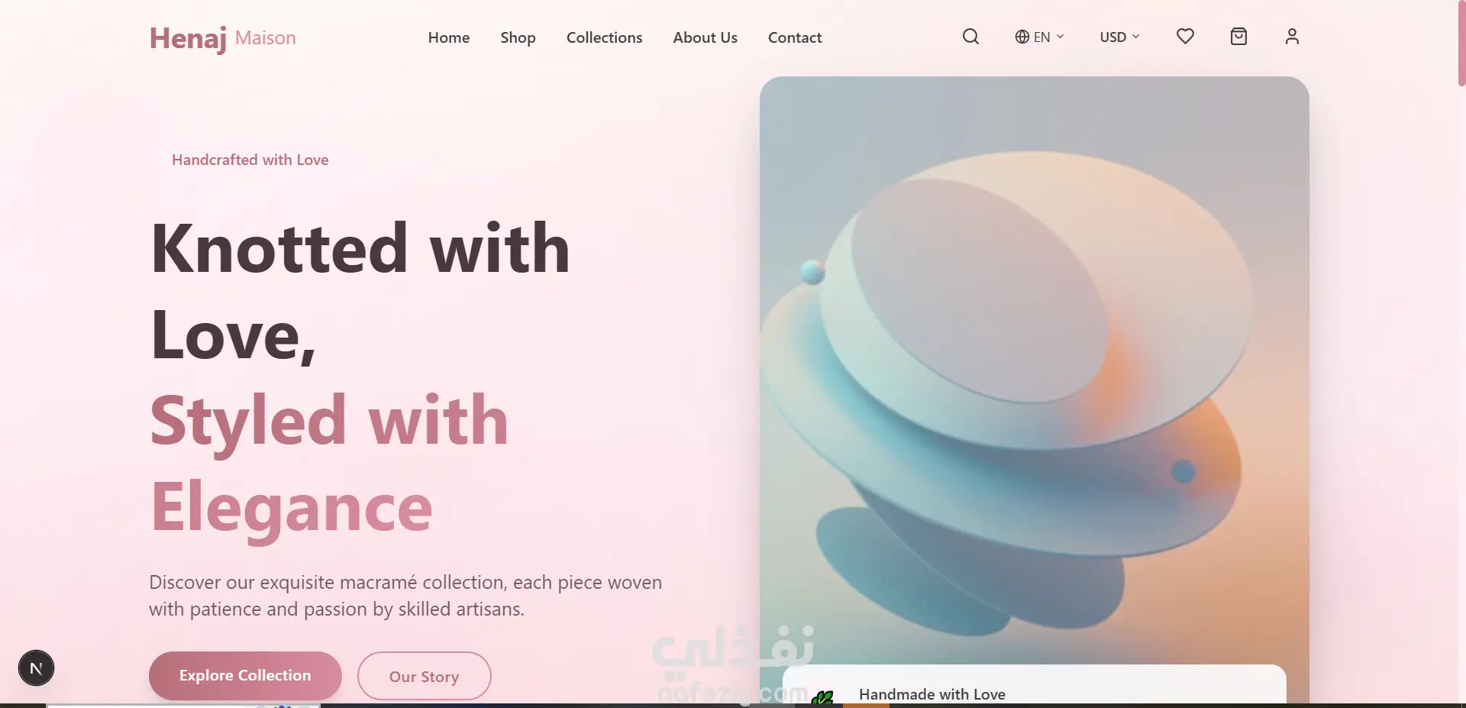Click the Explore Collection button
Screen dimensions: 1466x708
tap(245, 675)
